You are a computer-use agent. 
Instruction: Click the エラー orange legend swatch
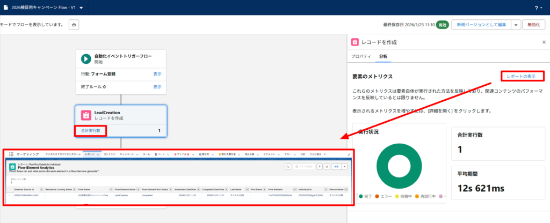point(378,196)
